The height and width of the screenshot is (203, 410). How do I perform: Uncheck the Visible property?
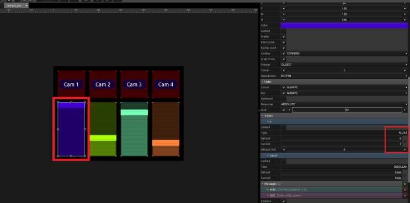[x=284, y=36]
